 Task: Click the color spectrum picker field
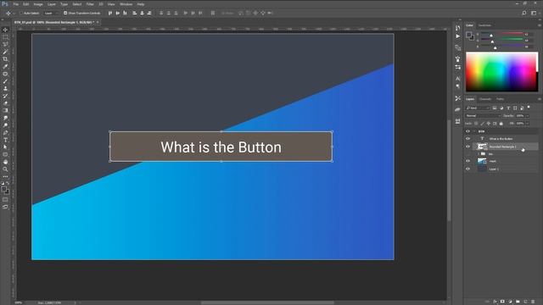(501, 72)
